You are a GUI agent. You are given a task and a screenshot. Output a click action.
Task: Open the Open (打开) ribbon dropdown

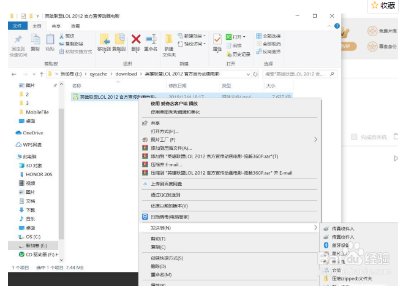point(236,37)
